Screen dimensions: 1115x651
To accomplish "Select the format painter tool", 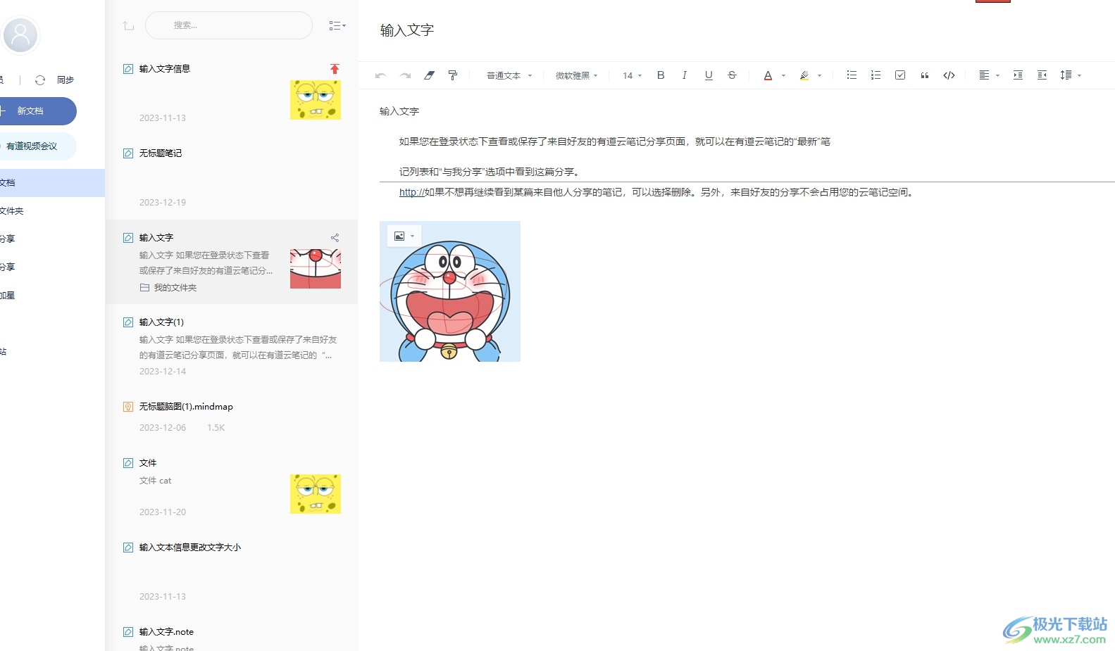I will pyautogui.click(x=453, y=75).
